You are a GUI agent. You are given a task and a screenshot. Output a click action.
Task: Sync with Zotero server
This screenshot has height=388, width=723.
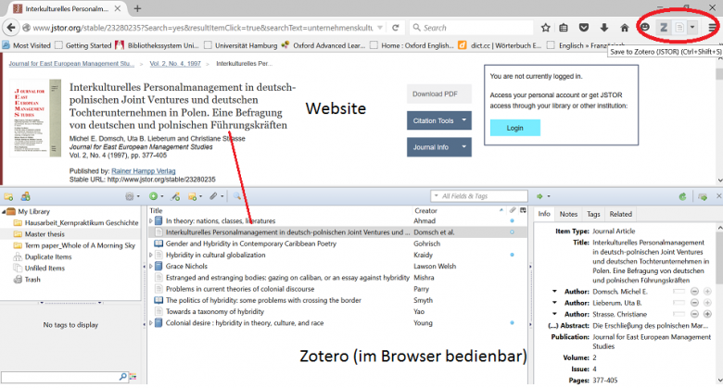(682, 196)
